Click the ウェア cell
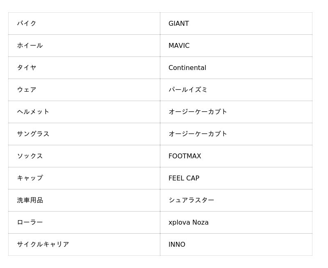Viewport: 328px width, 268px height. (27, 90)
